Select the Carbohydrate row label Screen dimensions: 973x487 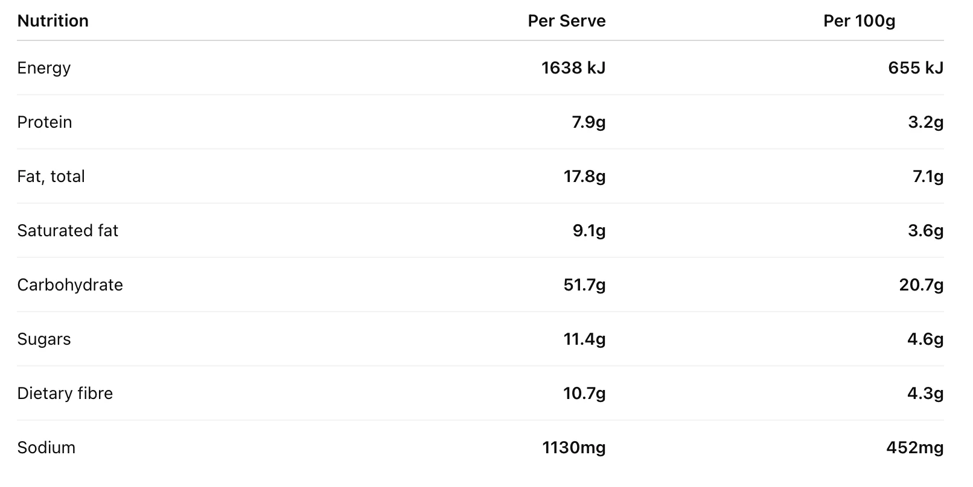click(x=70, y=285)
